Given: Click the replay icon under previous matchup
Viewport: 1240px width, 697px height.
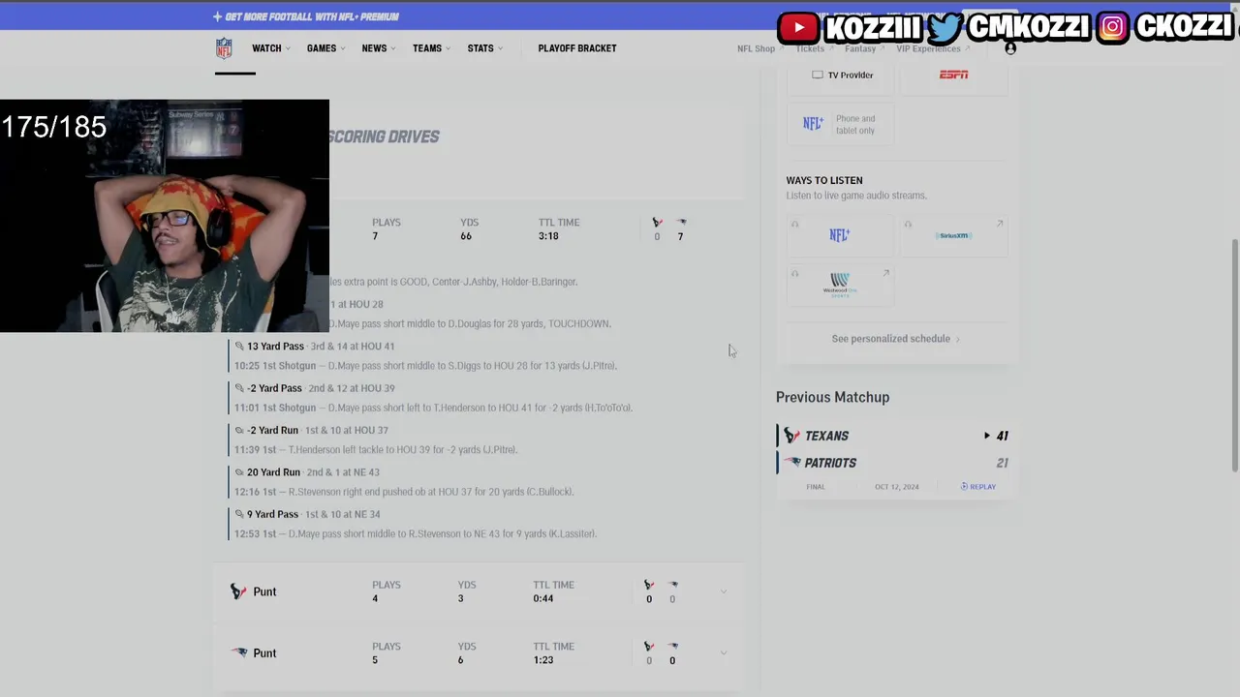Looking at the screenshot, I should [x=964, y=486].
